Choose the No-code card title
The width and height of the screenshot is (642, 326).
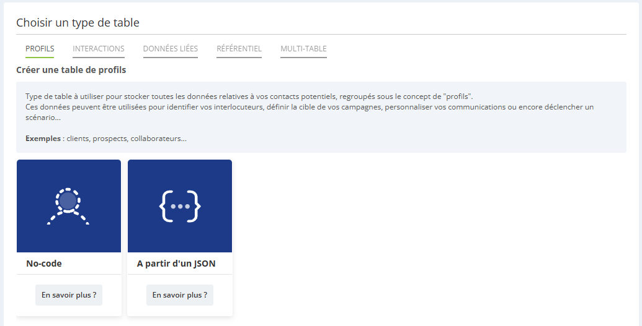point(44,264)
